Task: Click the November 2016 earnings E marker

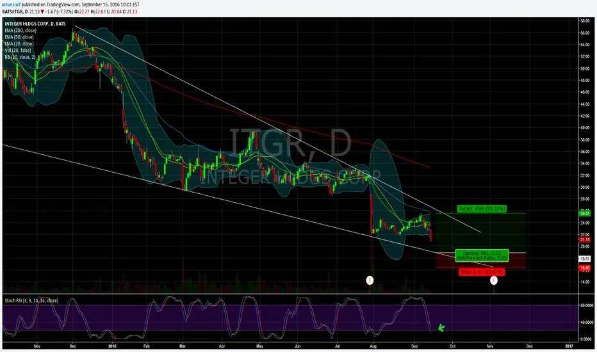Action: (x=493, y=280)
